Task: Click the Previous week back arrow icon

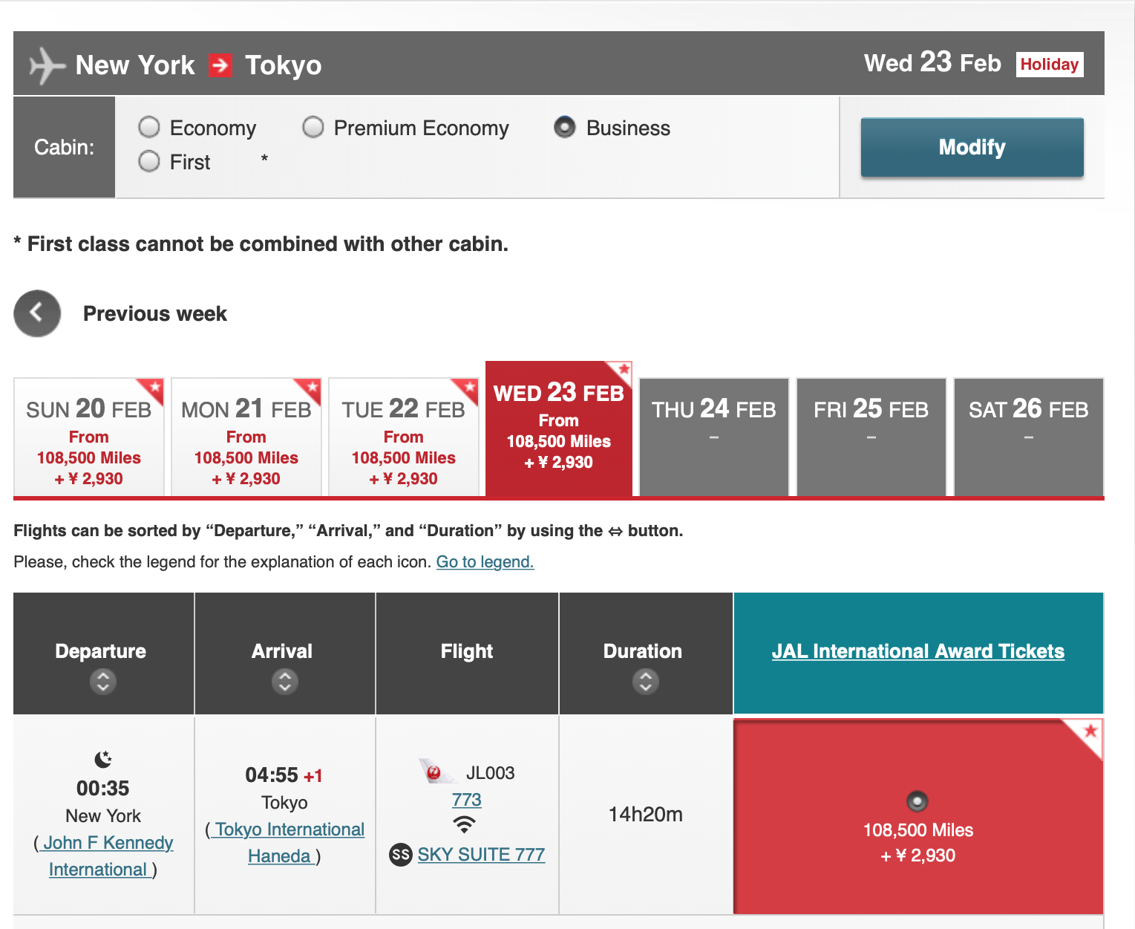Action: [37, 313]
